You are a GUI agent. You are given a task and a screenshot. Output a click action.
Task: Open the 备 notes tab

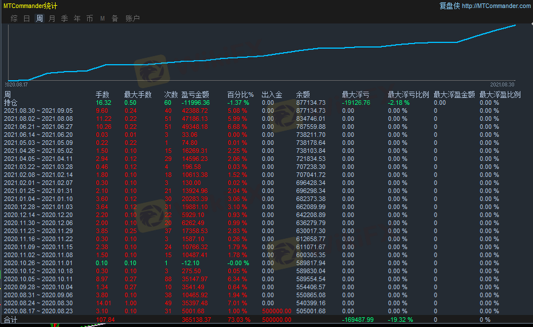[115, 18]
